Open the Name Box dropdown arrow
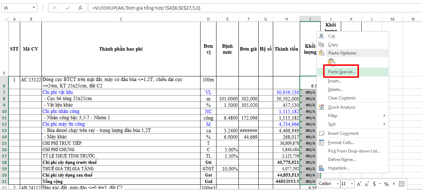The width and height of the screenshot is (422, 190). pos(34,8)
